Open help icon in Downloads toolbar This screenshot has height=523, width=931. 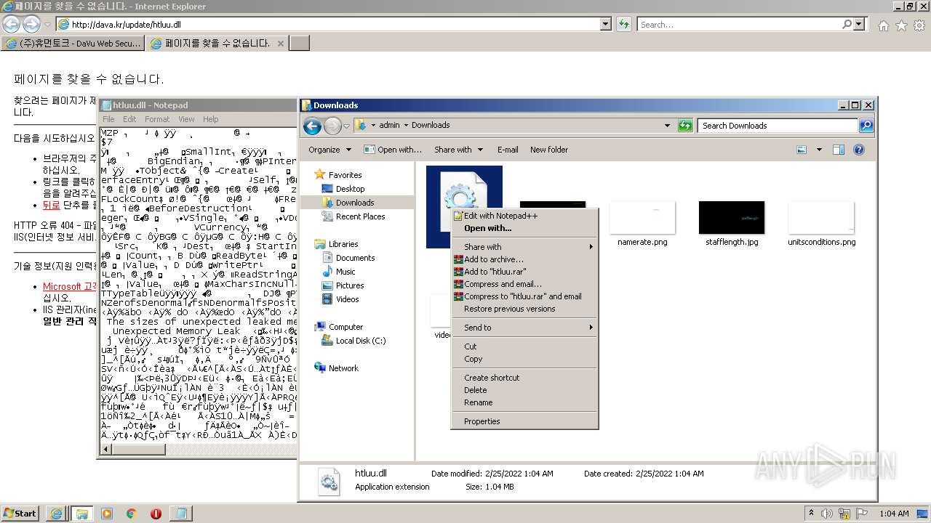pyautogui.click(x=858, y=150)
